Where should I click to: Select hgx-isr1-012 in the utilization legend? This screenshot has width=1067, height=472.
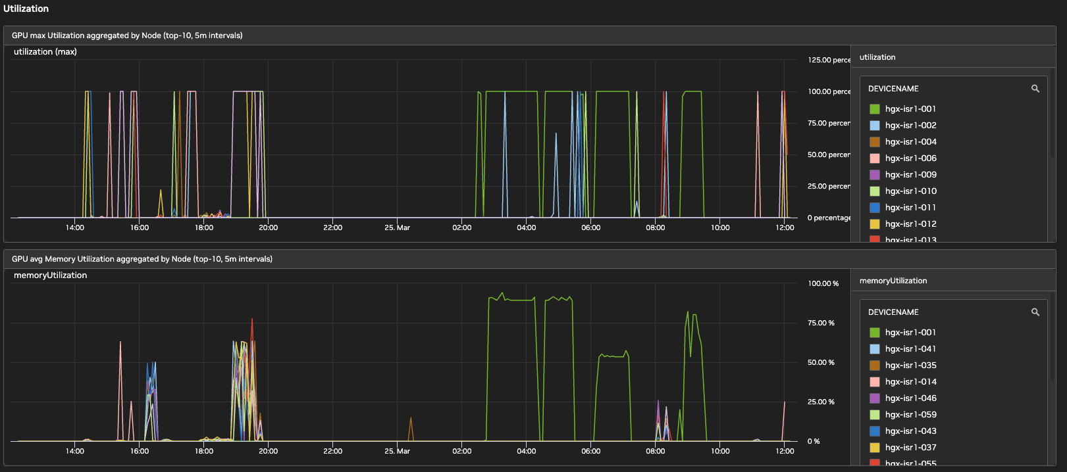910,224
